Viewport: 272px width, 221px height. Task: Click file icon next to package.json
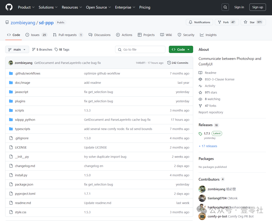tap(11, 184)
